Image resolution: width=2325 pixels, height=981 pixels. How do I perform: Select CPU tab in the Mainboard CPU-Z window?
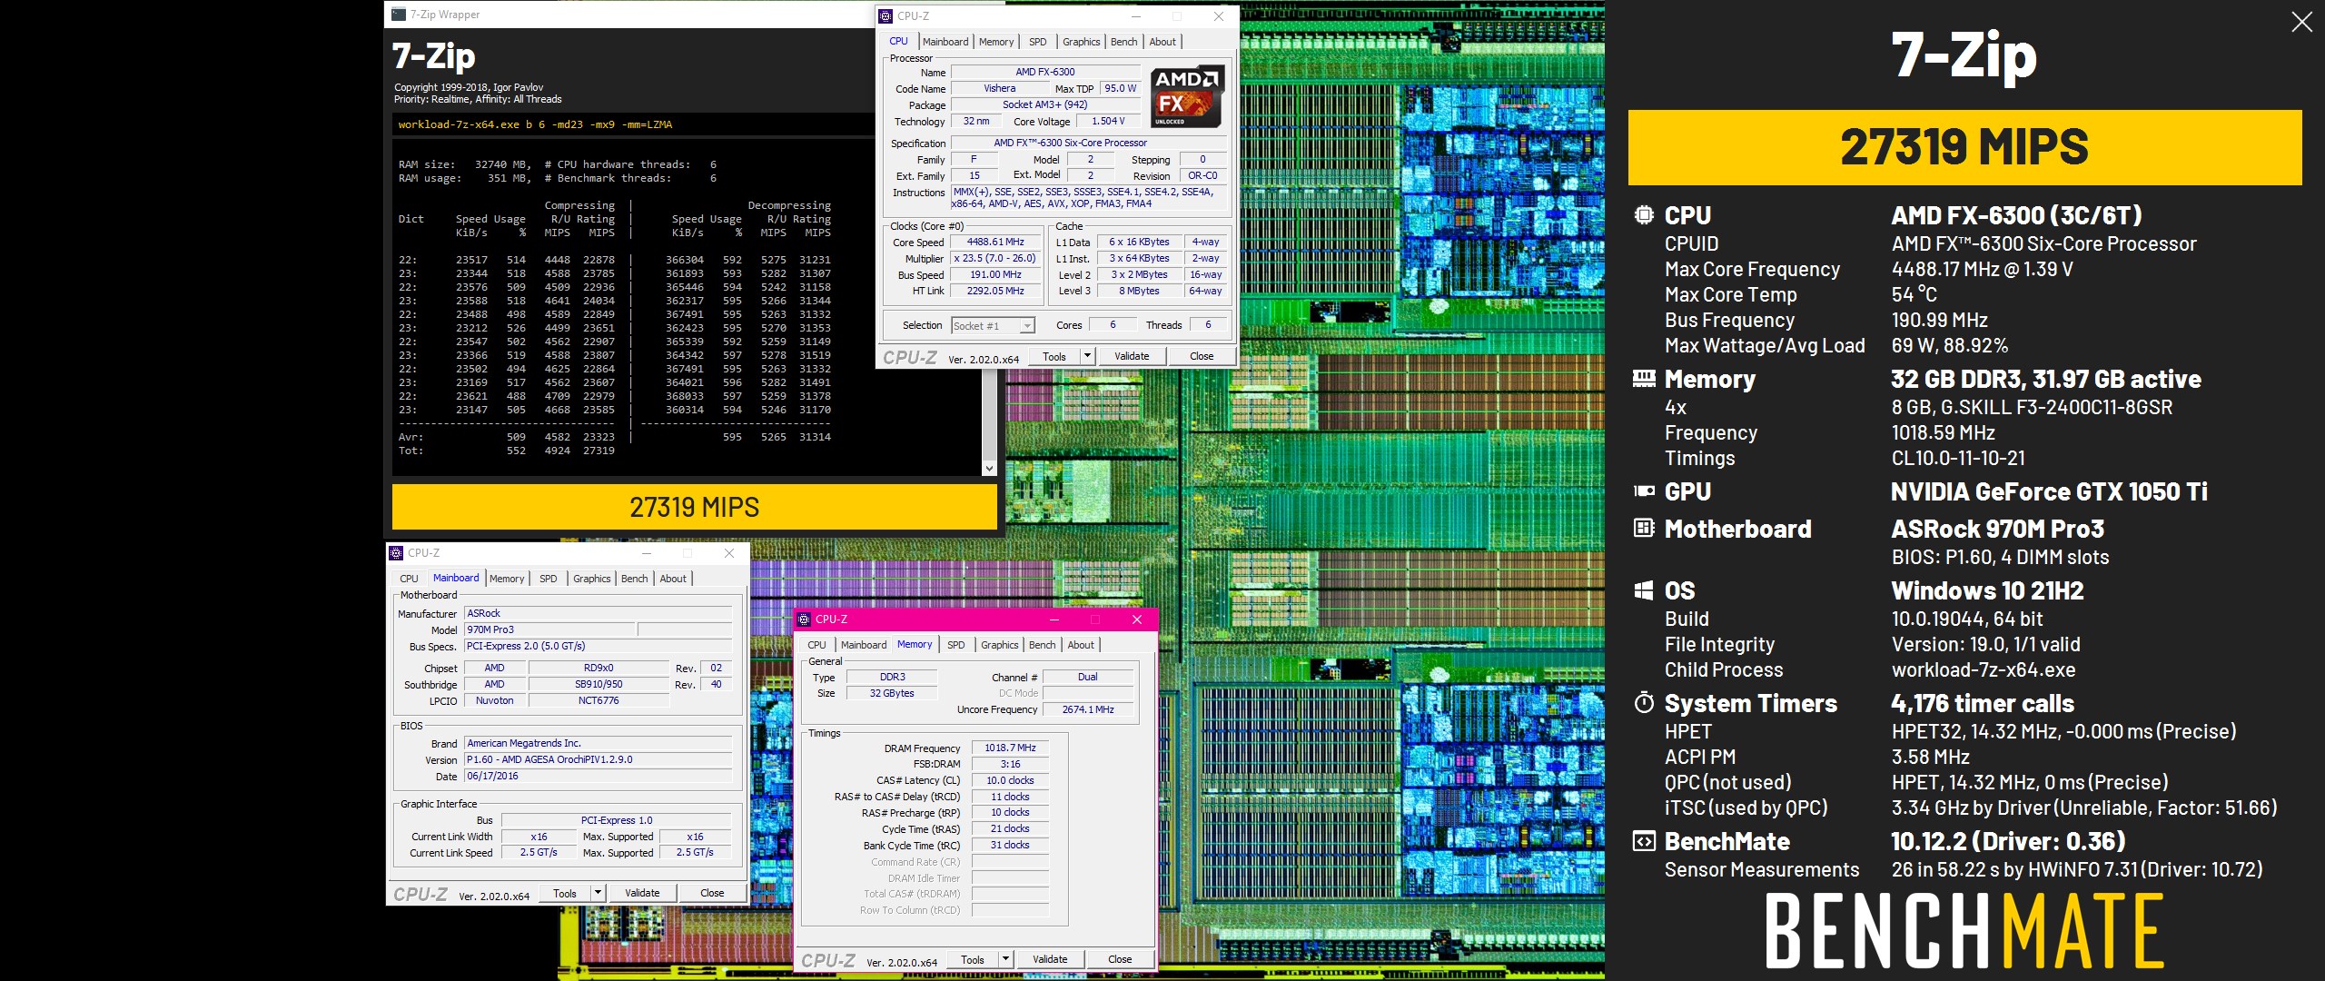point(410,579)
